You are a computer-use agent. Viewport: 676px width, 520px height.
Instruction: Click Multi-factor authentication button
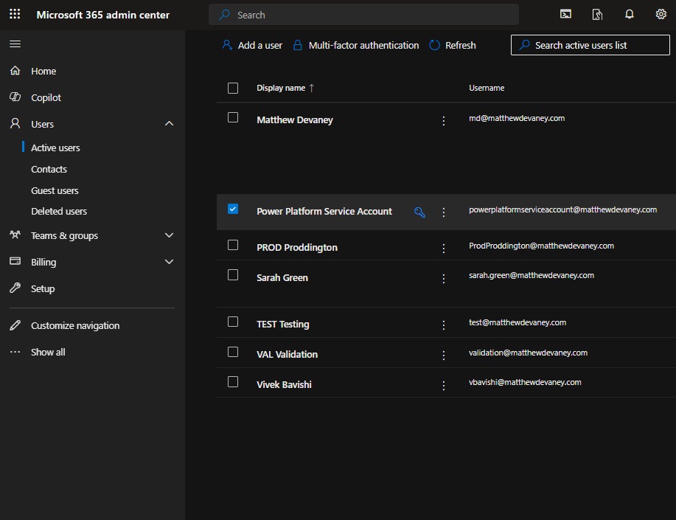355,45
